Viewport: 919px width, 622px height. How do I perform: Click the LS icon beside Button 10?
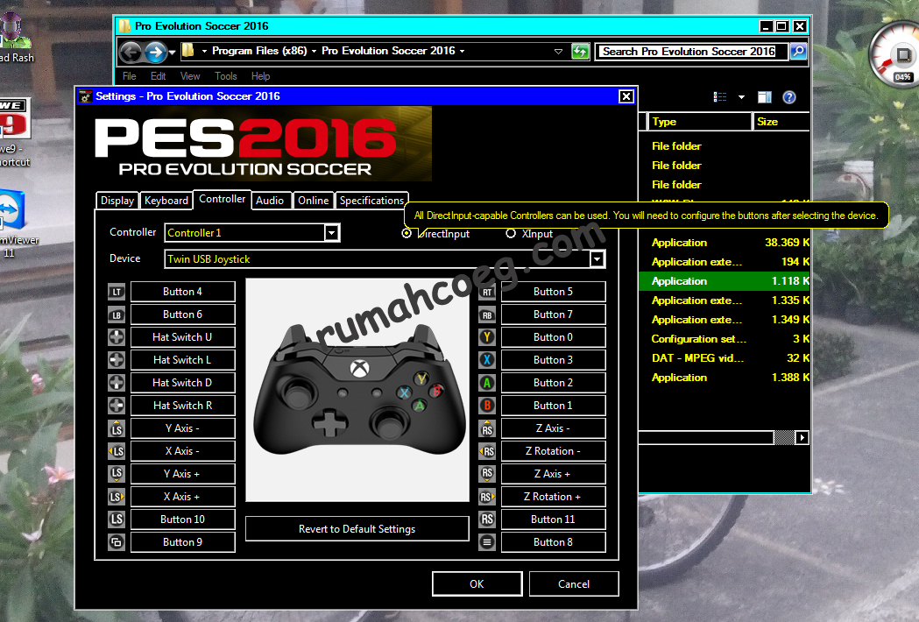click(117, 519)
